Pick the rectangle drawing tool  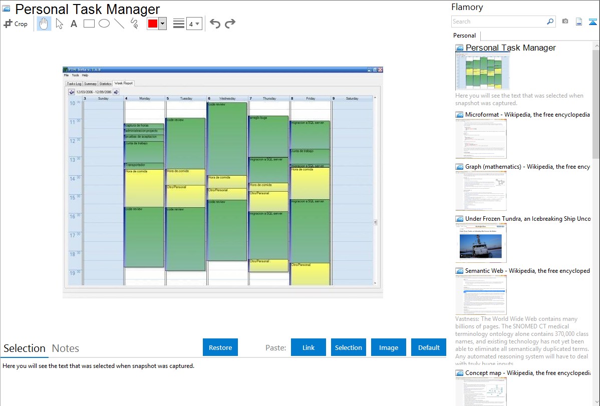tap(89, 24)
